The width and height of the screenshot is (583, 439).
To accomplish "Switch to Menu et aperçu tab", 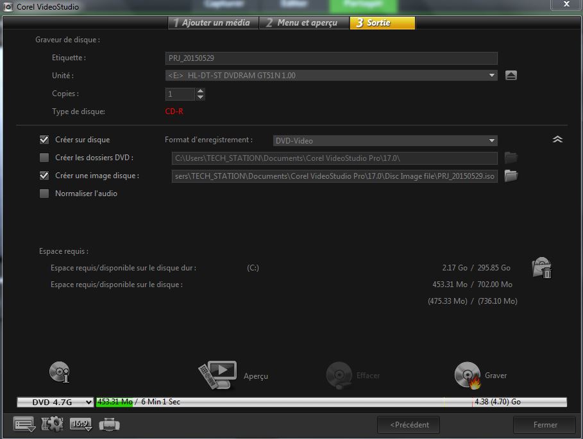I will (x=304, y=22).
